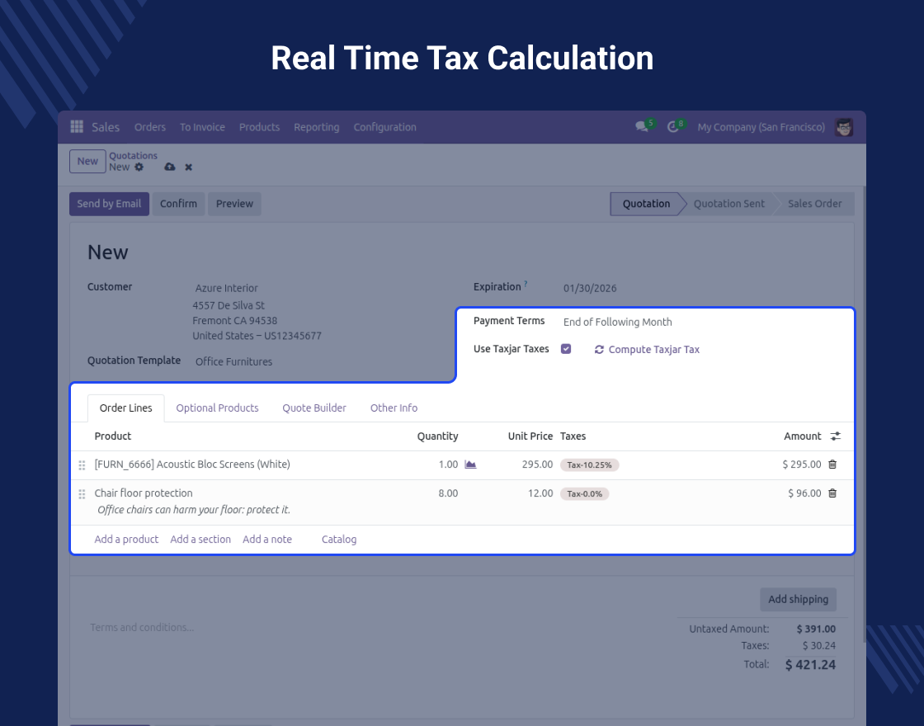Toggle the Use Taxjar Taxes checkbox
This screenshot has width=924, height=726.
click(x=566, y=349)
